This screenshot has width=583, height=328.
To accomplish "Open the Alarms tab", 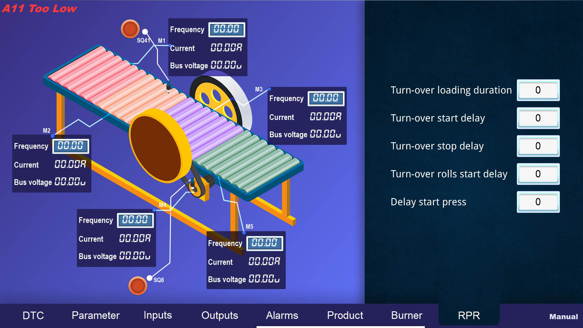I will (x=282, y=315).
